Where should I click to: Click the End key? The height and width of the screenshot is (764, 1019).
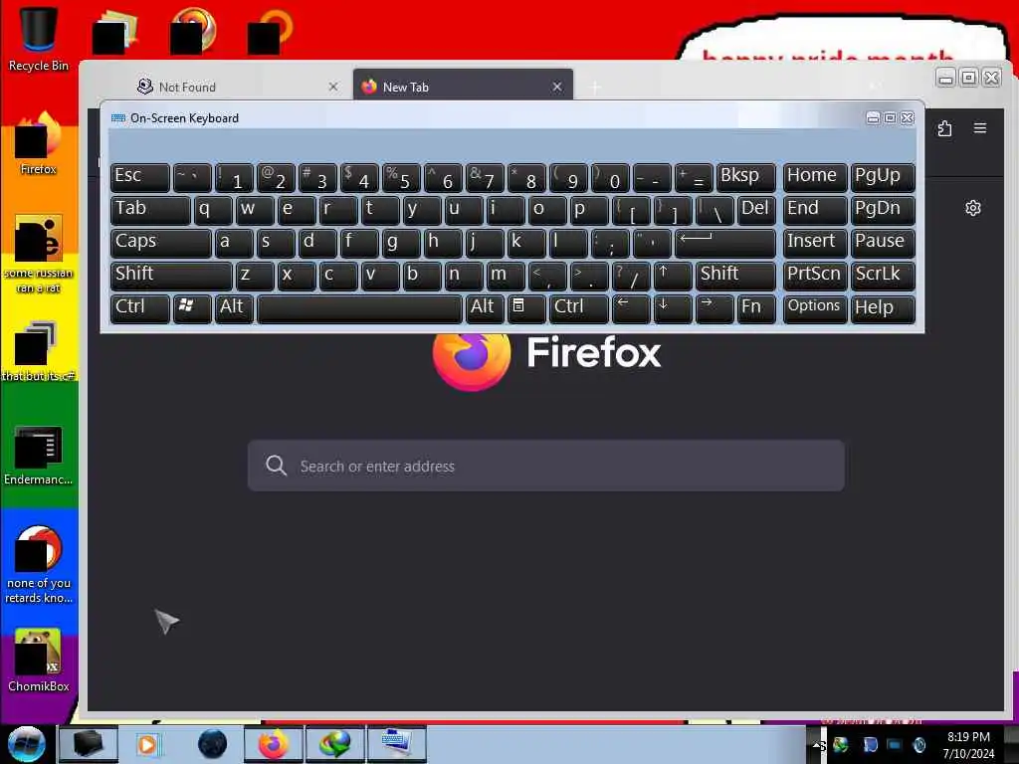[x=814, y=210]
